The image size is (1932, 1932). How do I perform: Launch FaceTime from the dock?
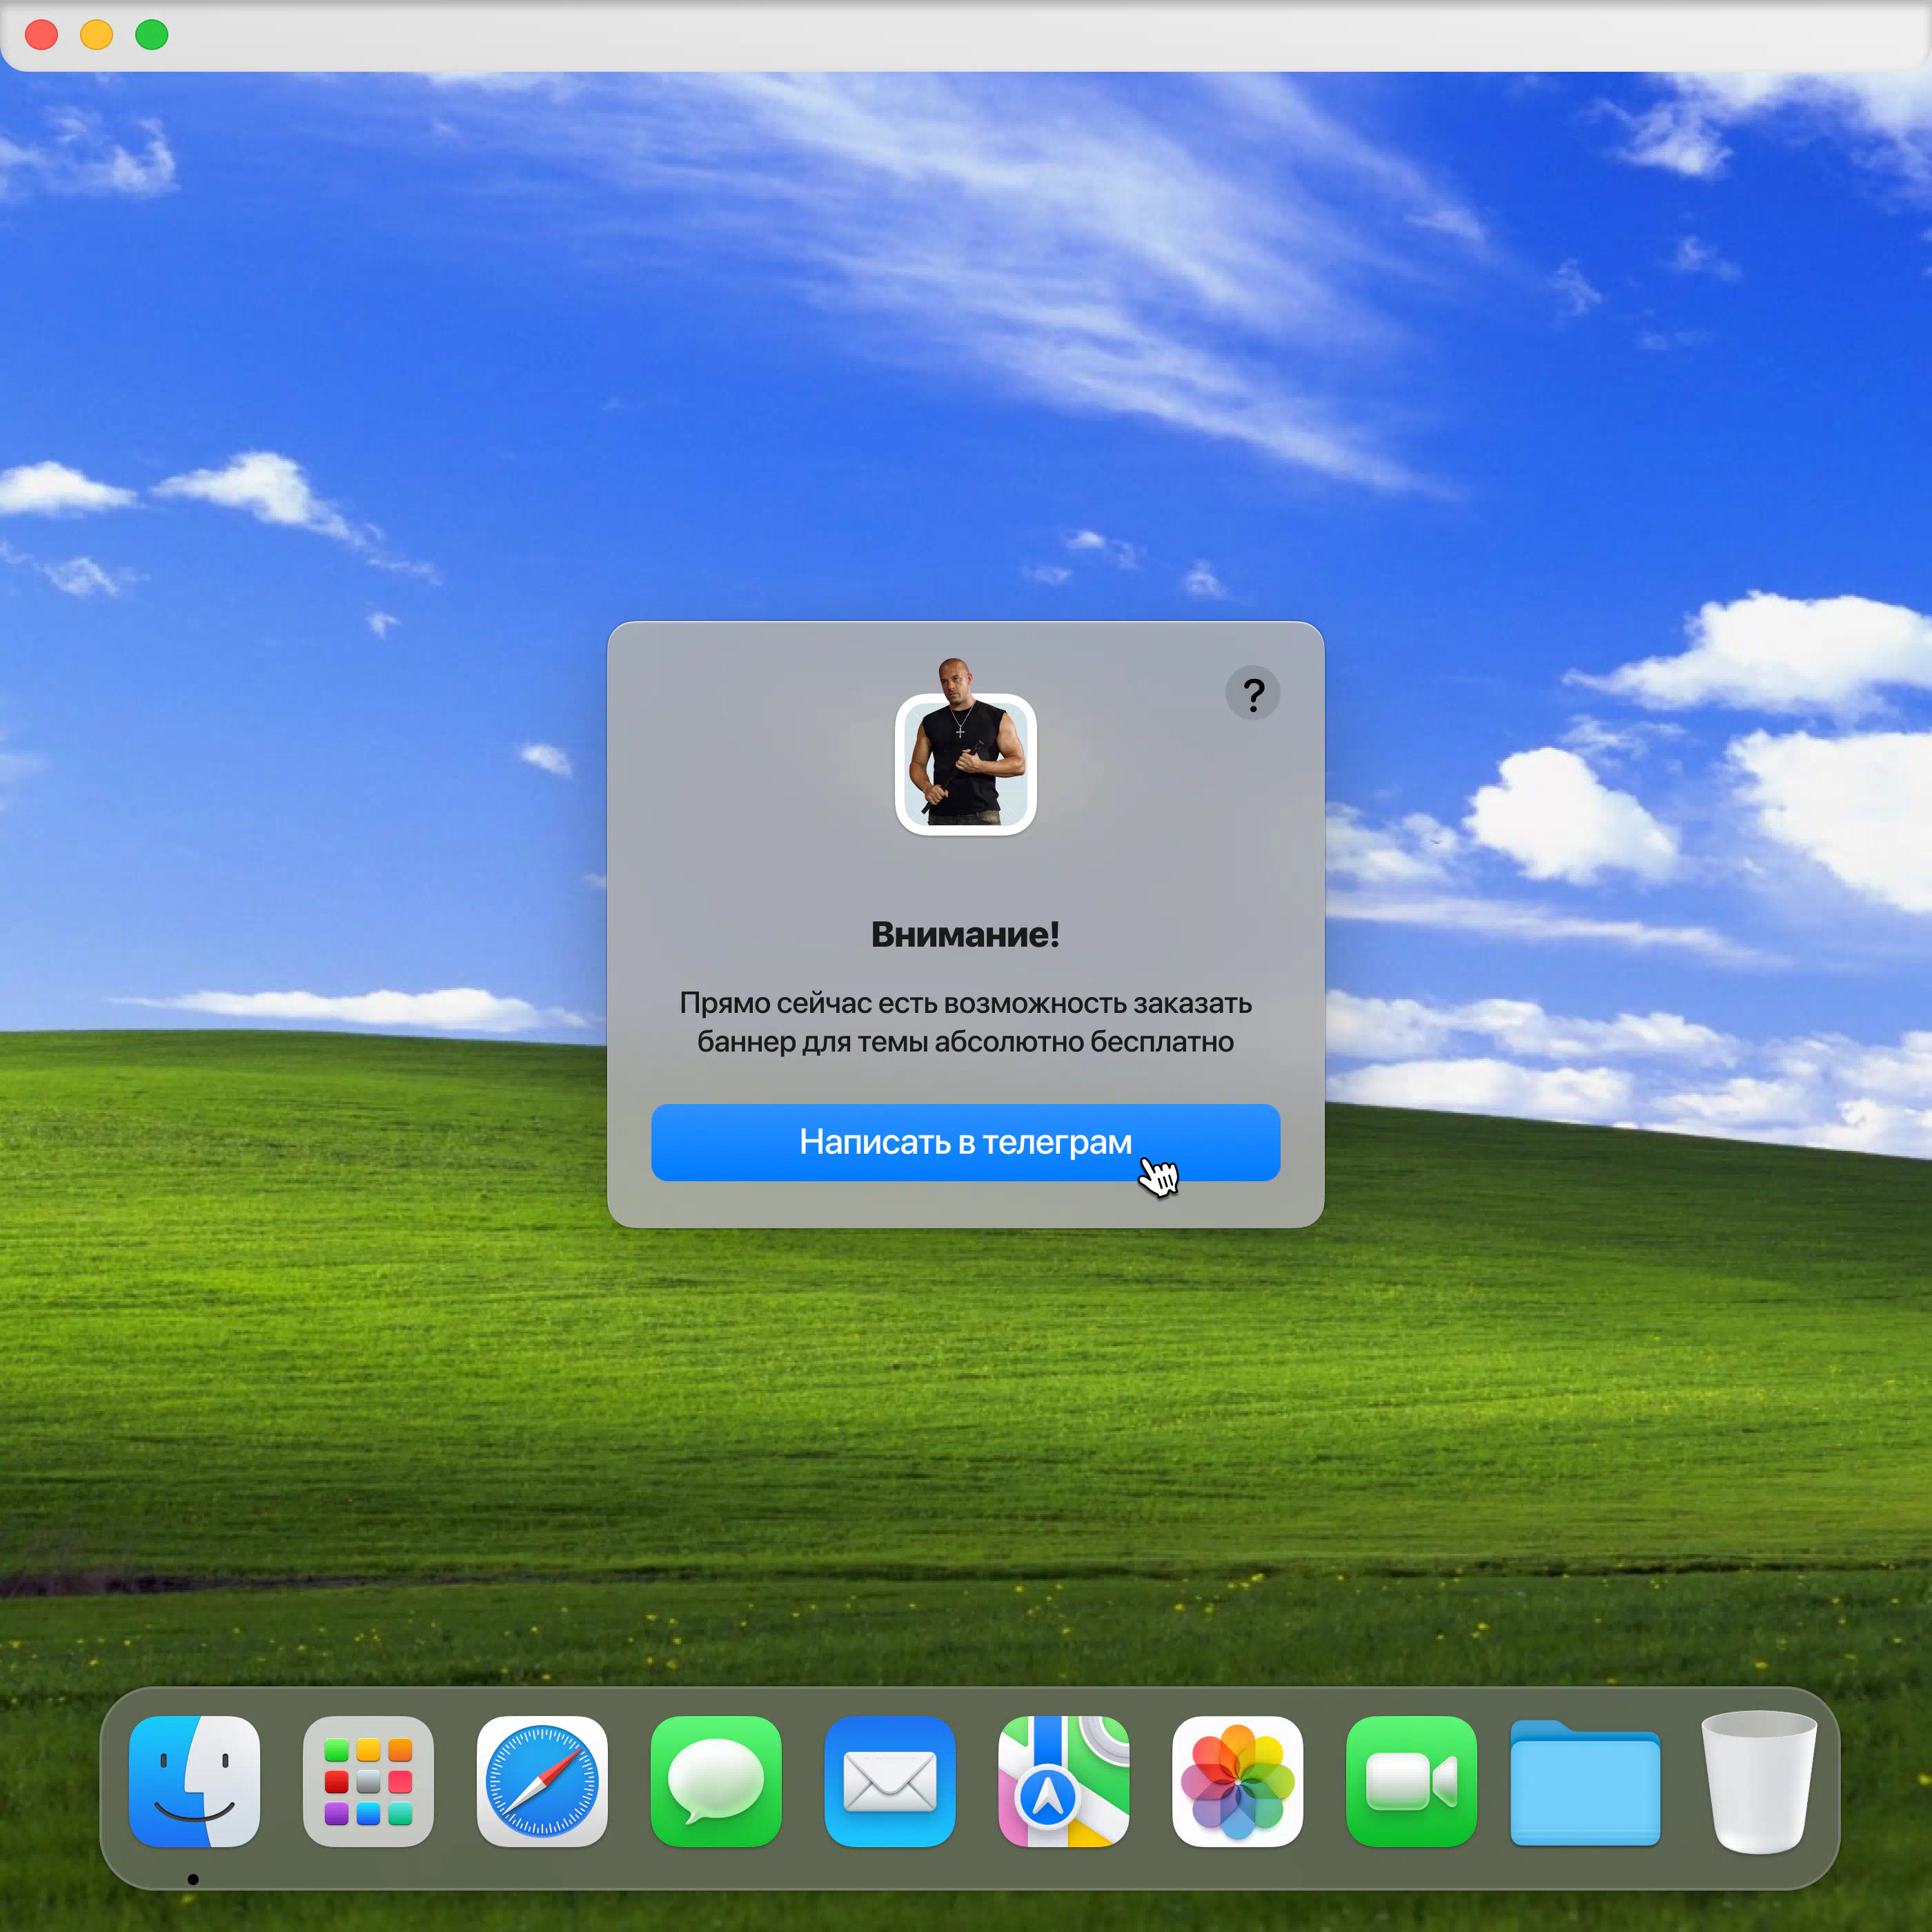(x=1412, y=1781)
